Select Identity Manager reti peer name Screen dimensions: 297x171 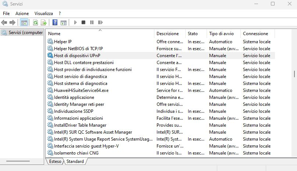click(79, 104)
